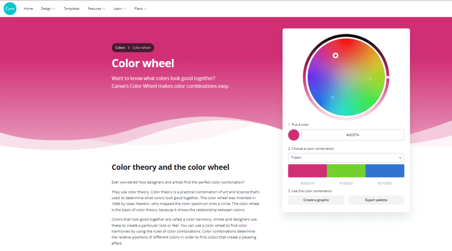Screen dimensions: 452x251
Task: Select the small handle in green wheel area
Action: pyautogui.click(x=370, y=79)
